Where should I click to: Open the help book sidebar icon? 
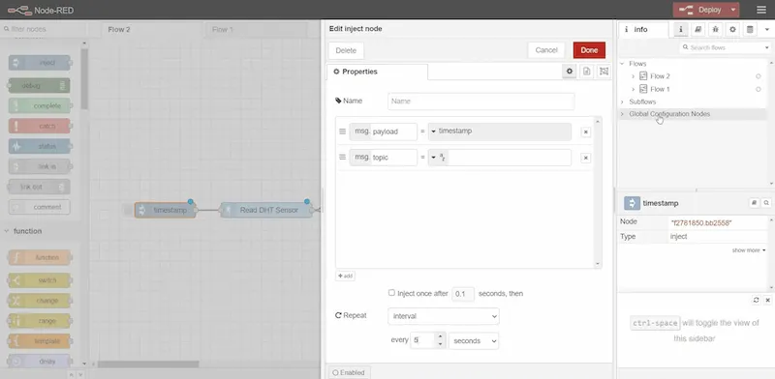click(x=697, y=30)
